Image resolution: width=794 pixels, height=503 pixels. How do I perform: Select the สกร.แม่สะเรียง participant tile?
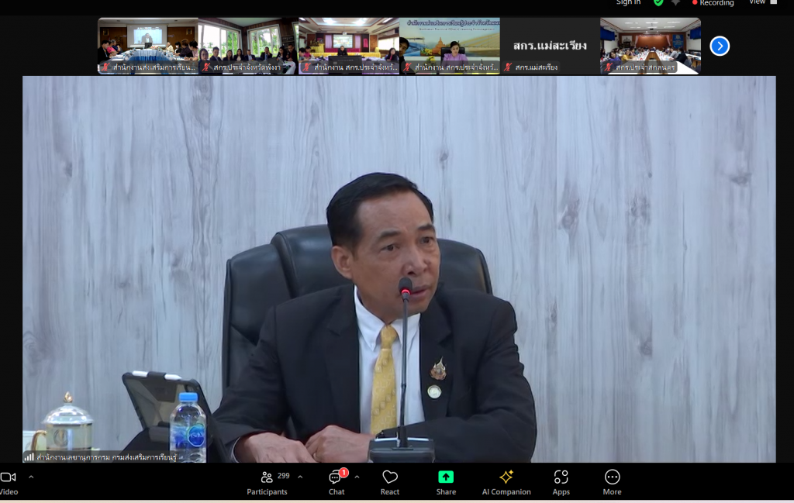coord(550,46)
